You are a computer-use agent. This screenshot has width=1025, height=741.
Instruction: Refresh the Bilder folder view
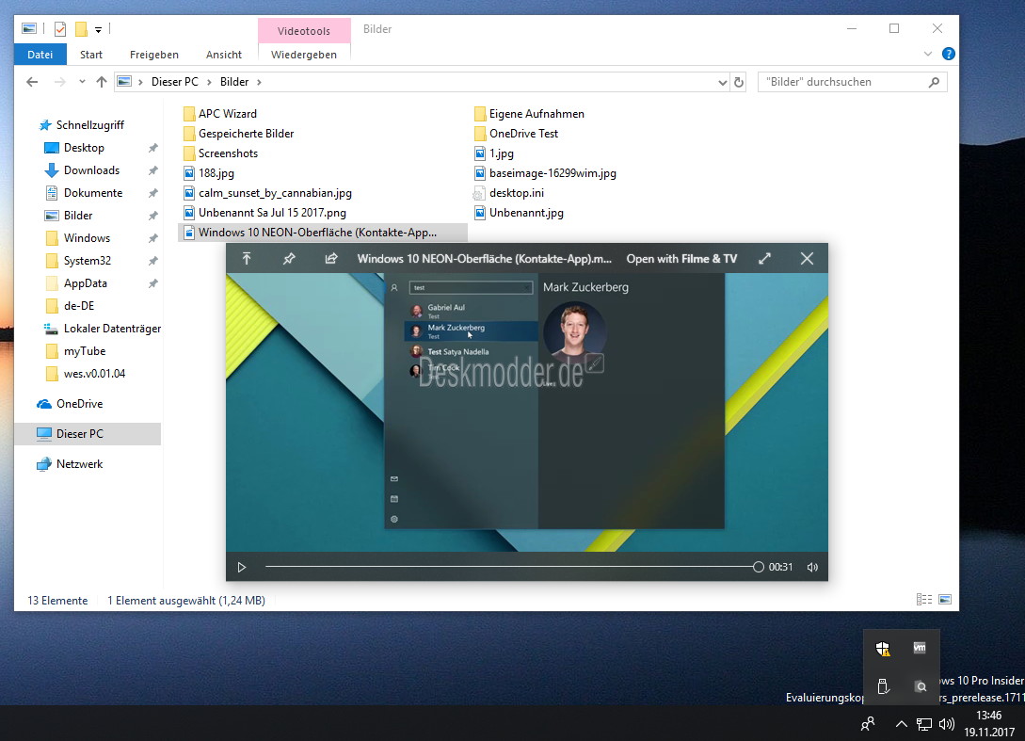tap(739, 83)
